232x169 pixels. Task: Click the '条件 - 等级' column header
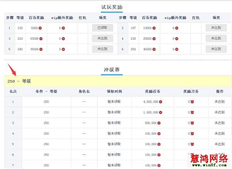(46, 92)
